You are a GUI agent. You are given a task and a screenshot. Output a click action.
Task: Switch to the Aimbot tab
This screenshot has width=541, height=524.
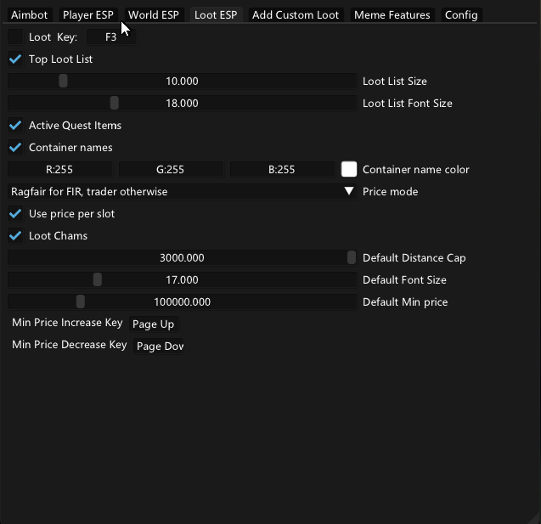(30, 15)
